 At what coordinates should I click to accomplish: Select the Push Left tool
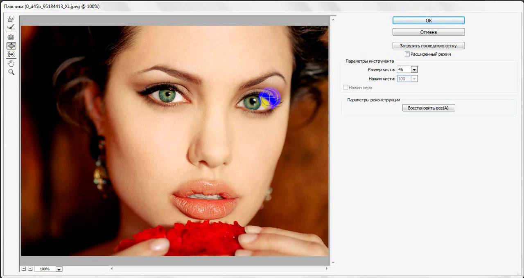(x=11, y=54)
